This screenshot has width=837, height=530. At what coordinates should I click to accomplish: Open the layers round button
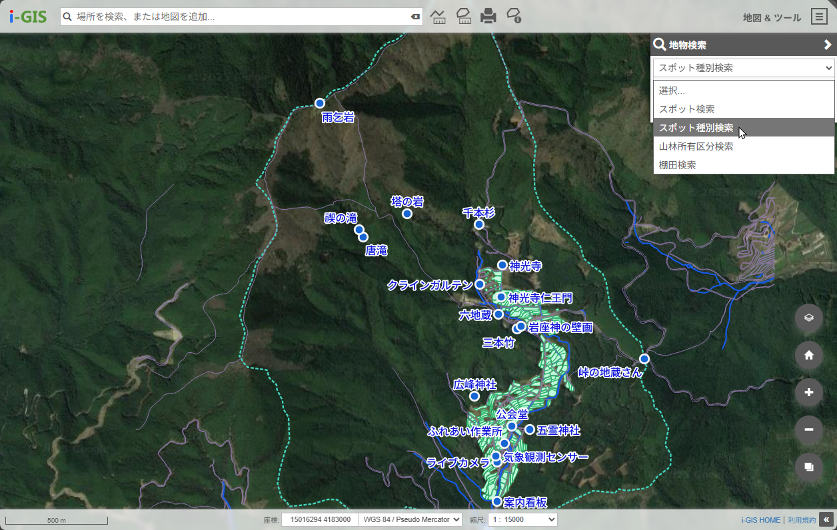tap(809, 318)
